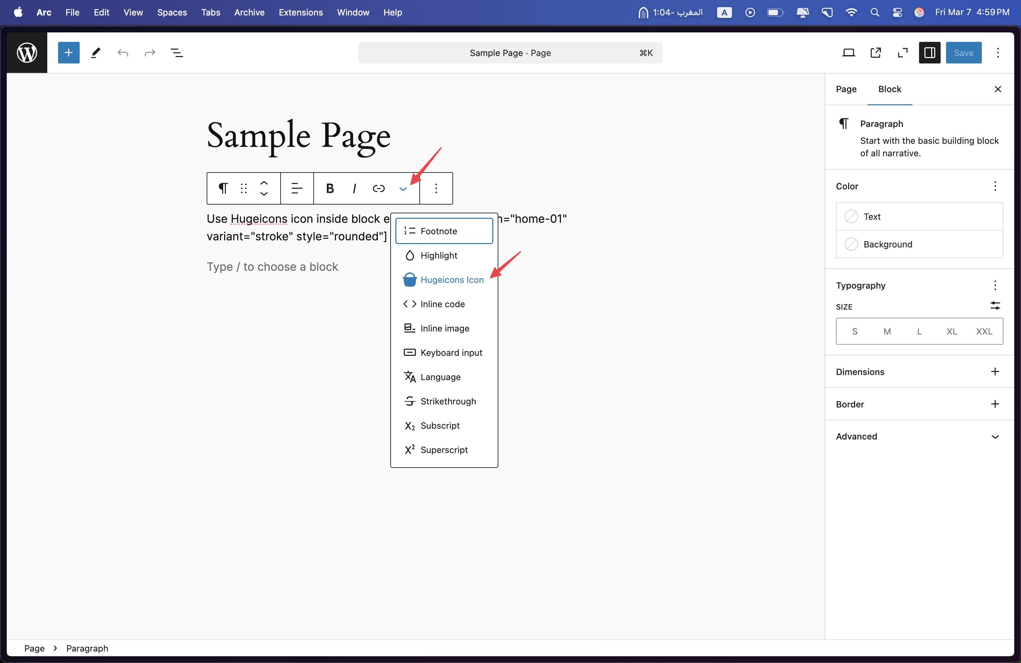Select the S font size option

[x=855, y=331]
